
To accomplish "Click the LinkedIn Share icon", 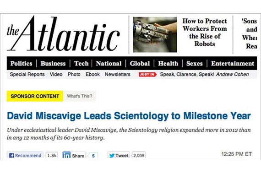I will [66, 155].
